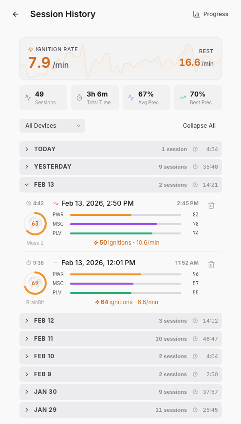The image size is (241, 424).
Task: Click the Sessions pulse icon
Action: pos(28,97)
